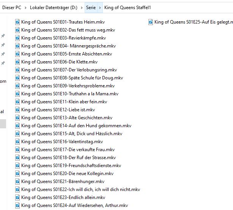Click the S01E03-Revierkämpfe file icon
Screen dimensions: 233x210
(x=17, y=38)
